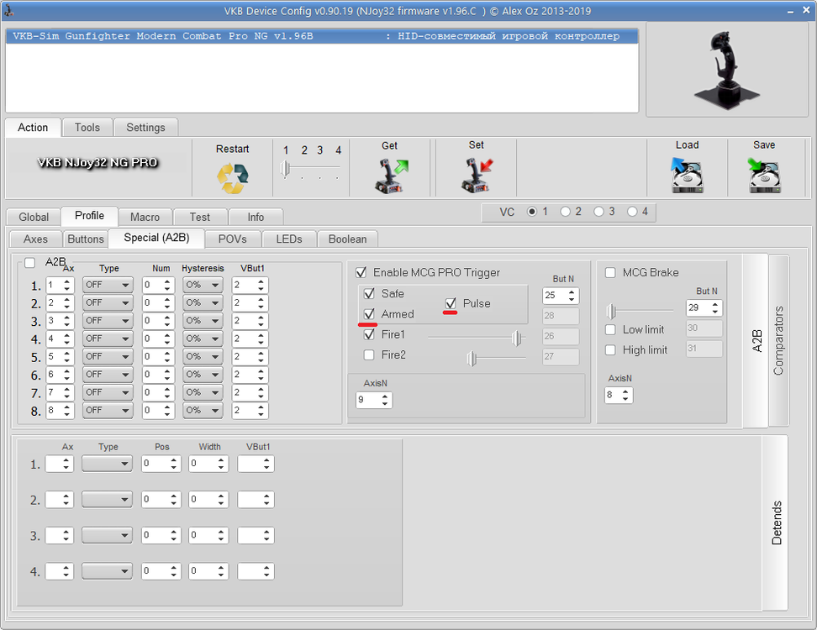Screen dimensions: 817x630
Task: Click the Load hard drive icon
Action: coord(687,176)
